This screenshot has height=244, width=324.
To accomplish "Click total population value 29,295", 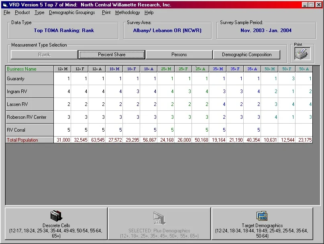I will click(131, 140).
